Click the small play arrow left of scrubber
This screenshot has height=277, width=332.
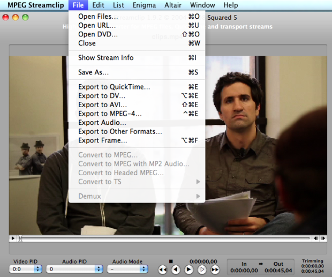(13, 238)
